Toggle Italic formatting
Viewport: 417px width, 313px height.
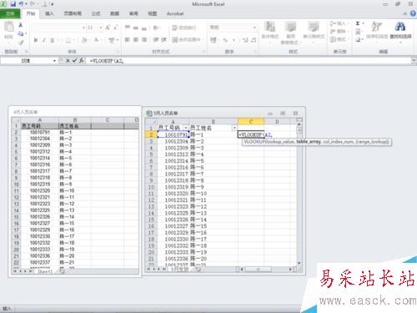(43, 40)
